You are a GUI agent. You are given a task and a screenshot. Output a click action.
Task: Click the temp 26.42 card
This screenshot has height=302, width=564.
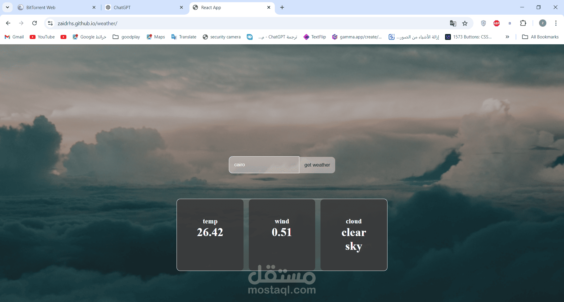210,235
